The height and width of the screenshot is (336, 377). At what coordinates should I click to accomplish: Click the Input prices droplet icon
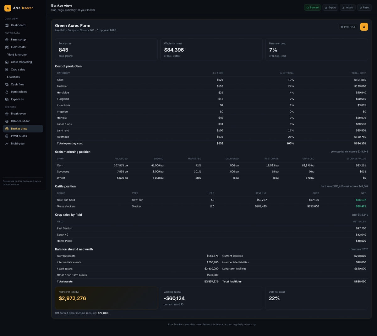pos(7,92)
